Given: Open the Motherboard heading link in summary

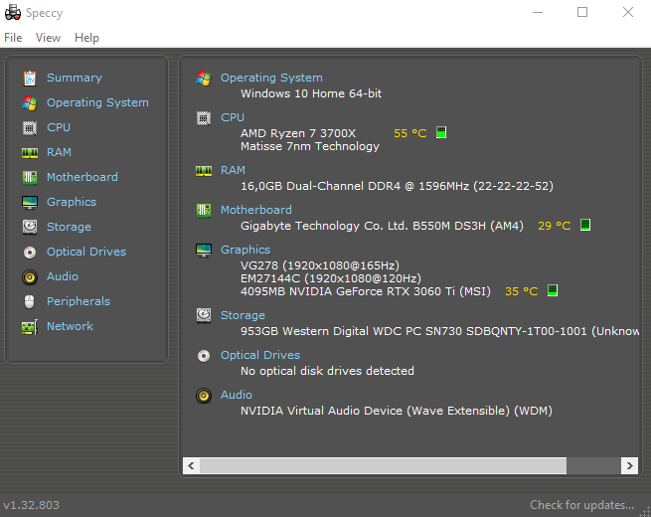Looking at the screenshot, I should pos(256,211).
